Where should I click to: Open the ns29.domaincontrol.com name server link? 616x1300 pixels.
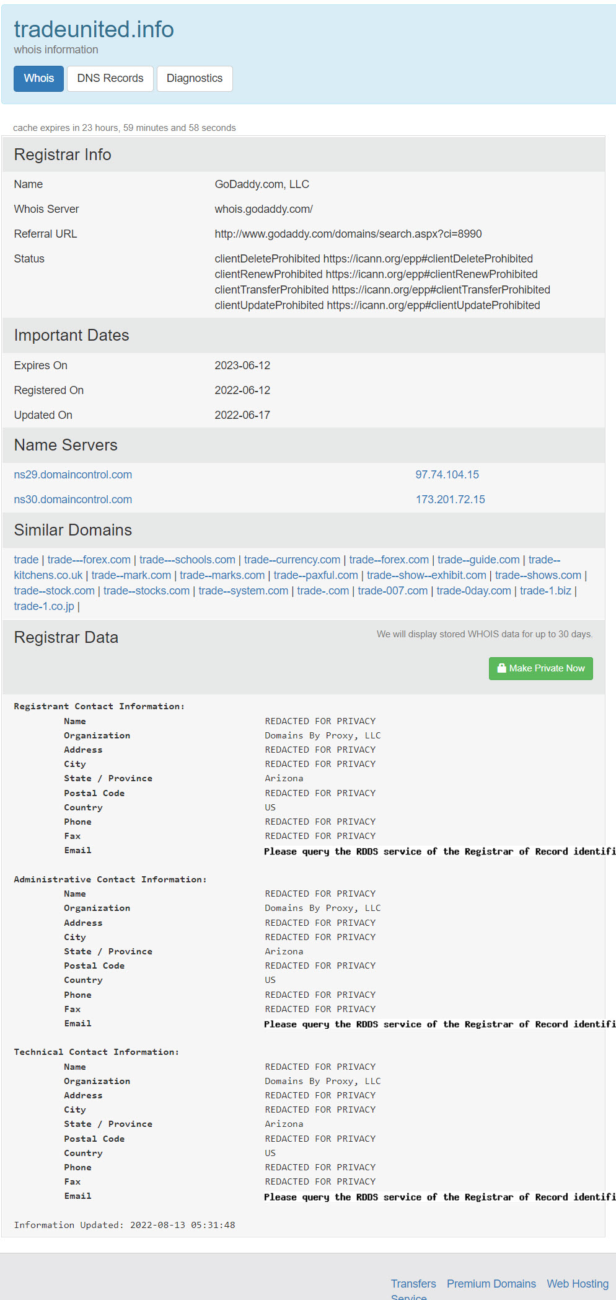[73, 475]
